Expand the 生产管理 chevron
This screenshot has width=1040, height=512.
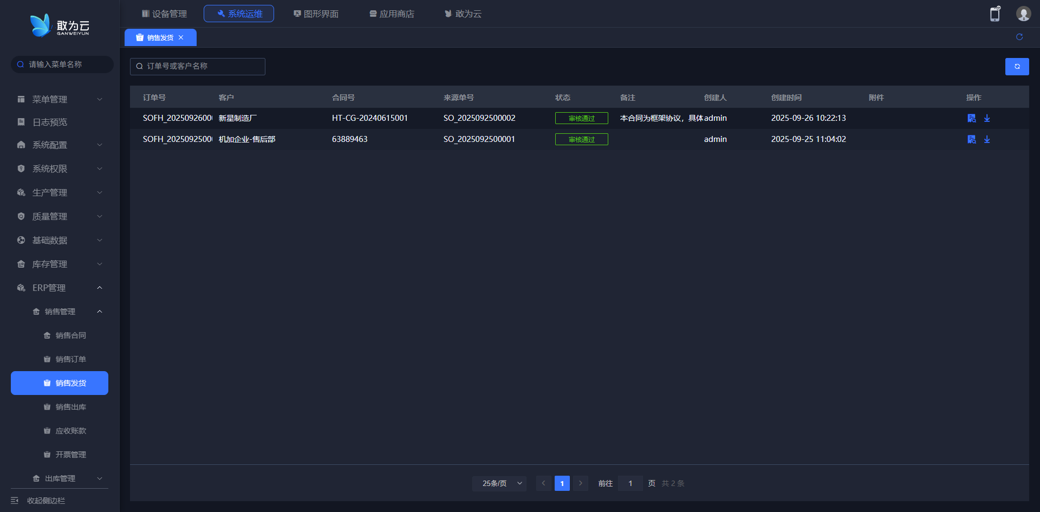(x=100, y=192)
